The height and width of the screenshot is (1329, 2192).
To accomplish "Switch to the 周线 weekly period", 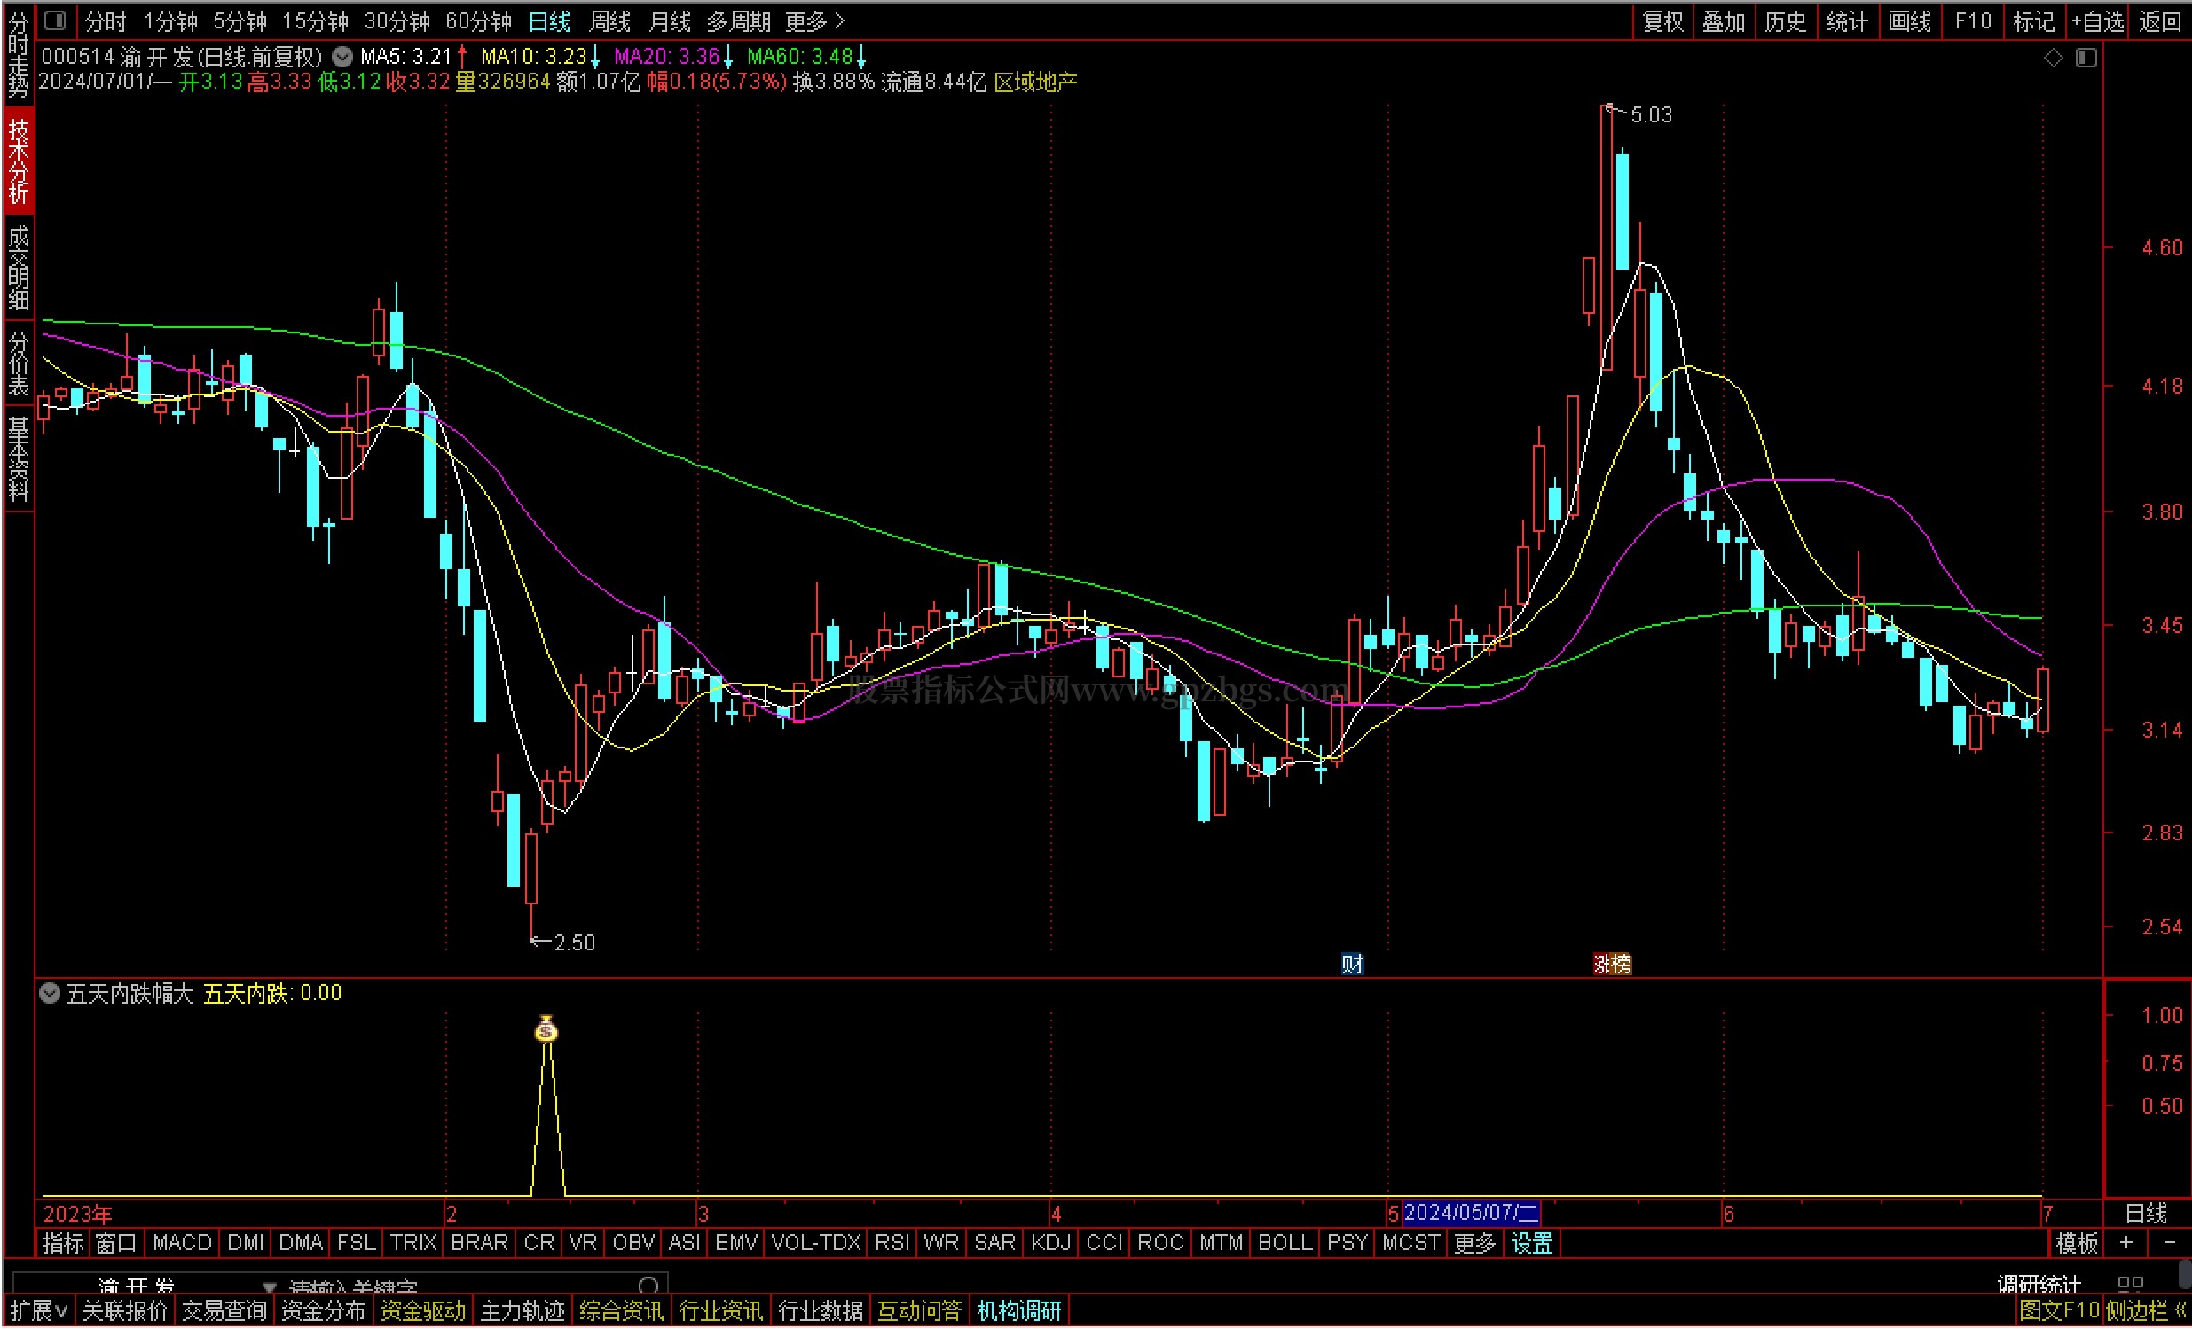I will (609, 20).
